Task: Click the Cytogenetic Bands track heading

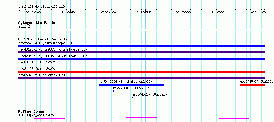Action: point(37,23)
